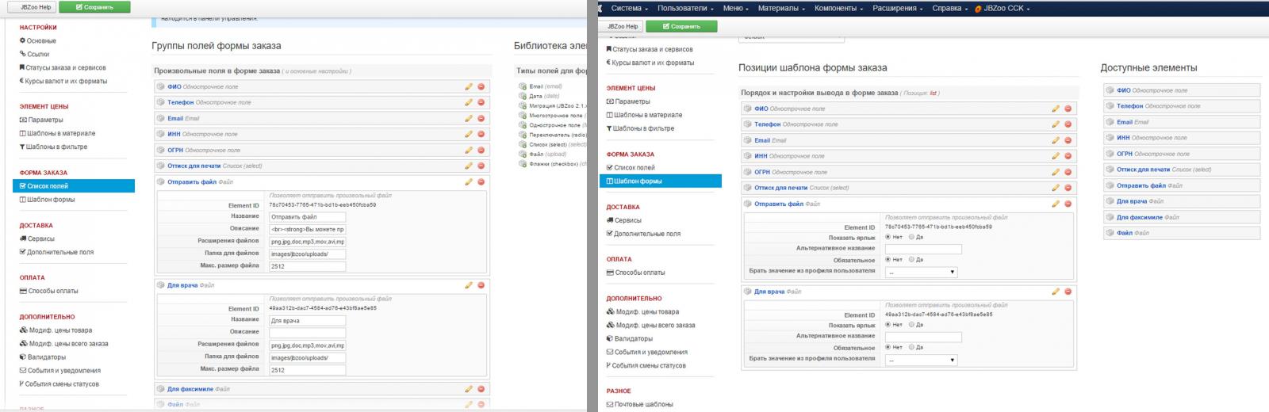Open the JBZoo CCK menu
1269x412 pixels.
click(1006, 8)
